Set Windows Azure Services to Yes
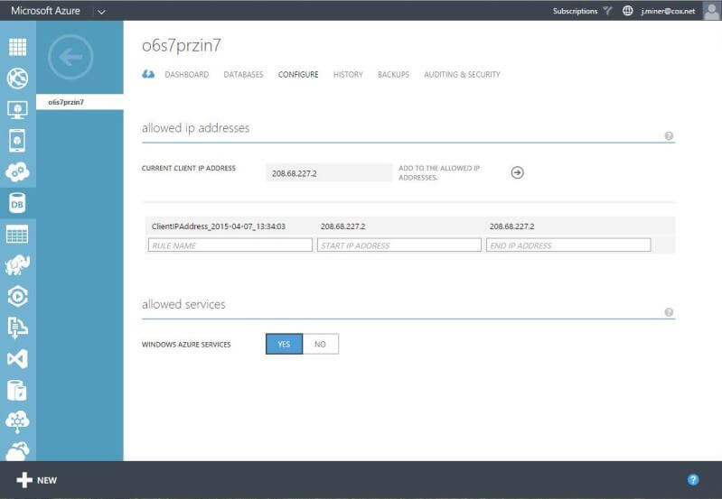Screen dimensions: 722x499 284,344
